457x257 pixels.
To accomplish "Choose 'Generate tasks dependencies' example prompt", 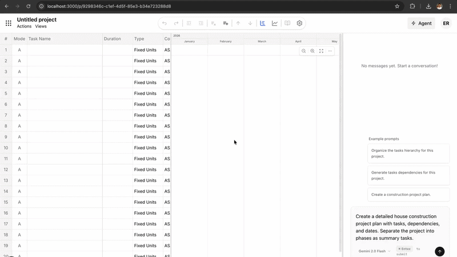I will coord(408,175).
